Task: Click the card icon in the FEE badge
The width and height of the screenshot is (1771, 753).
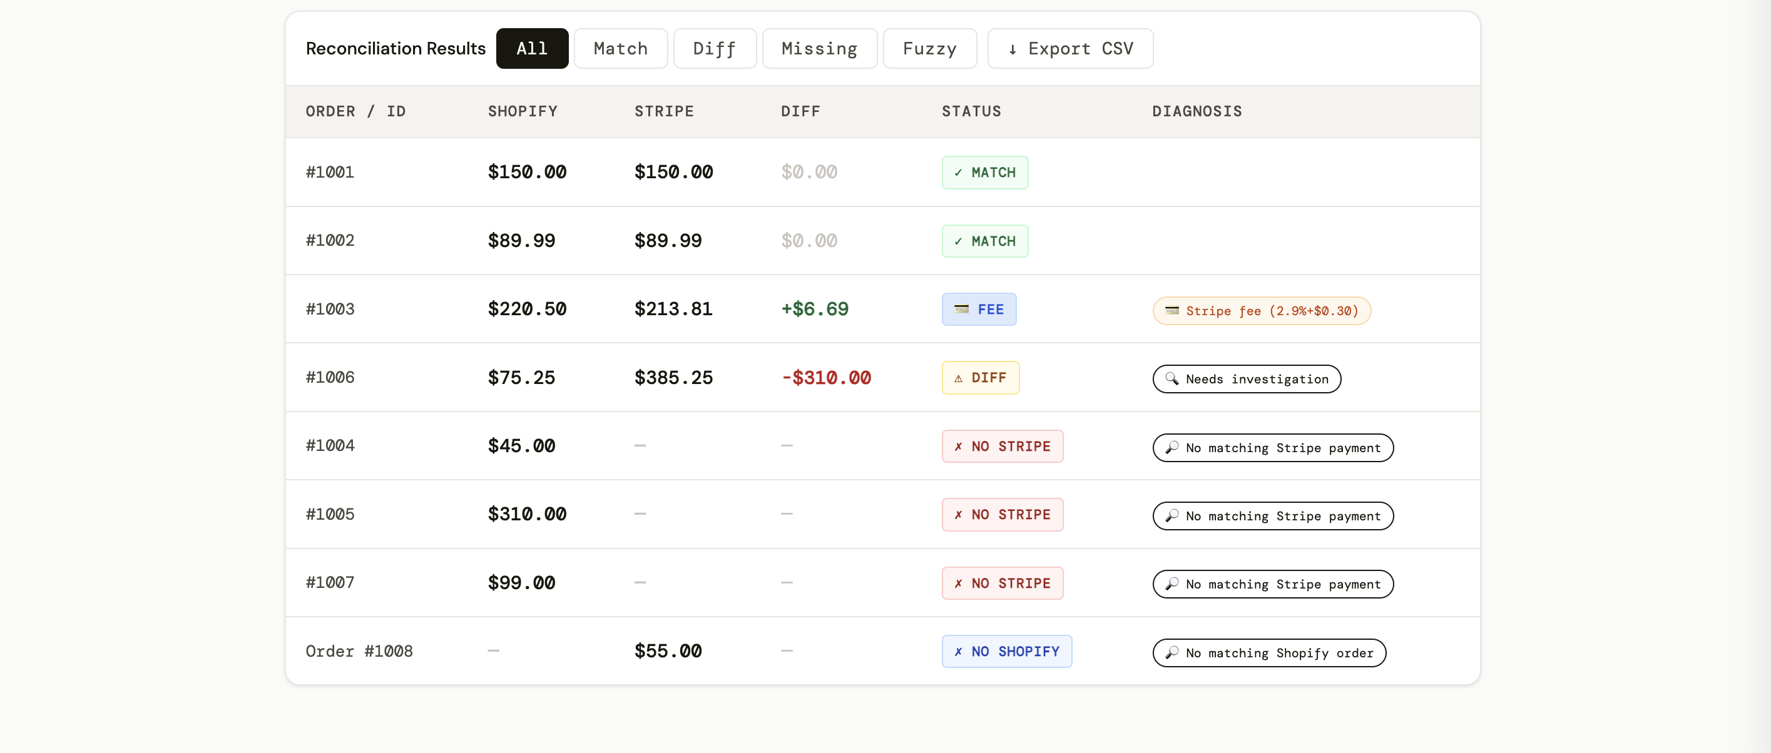Action: coord(961,309)
